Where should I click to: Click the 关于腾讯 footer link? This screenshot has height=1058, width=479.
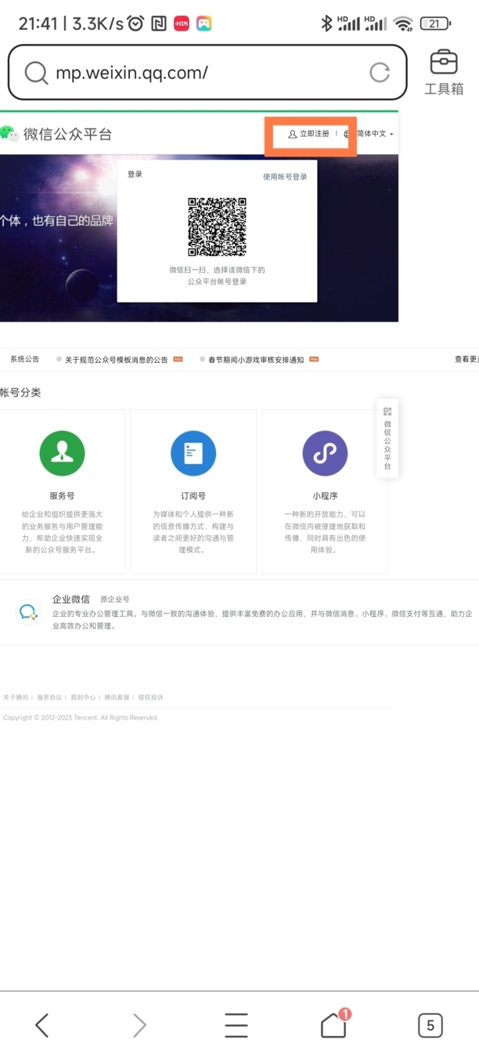15,697
